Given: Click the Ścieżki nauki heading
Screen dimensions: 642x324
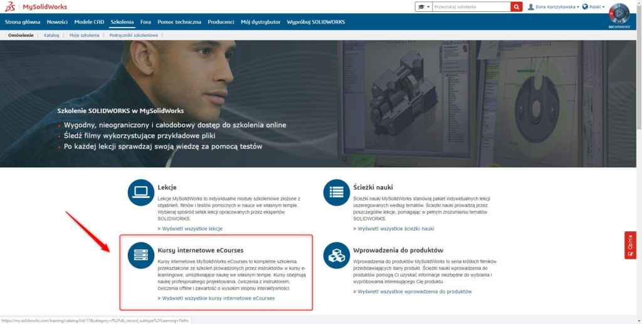Looking at the screenshot, I should click(373, 187).
